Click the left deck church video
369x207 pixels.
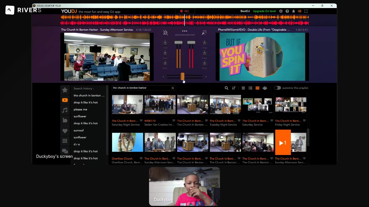coord(107,57)
